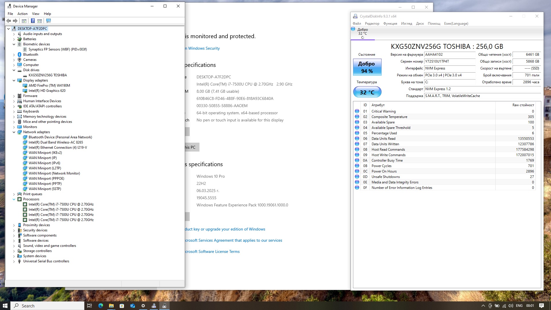Click the Forward arrow in Device Manager toolbar
The image size is (551, 310).
15,21
